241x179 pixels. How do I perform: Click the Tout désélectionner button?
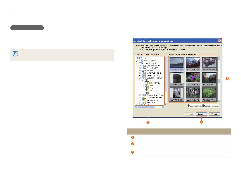211,106
